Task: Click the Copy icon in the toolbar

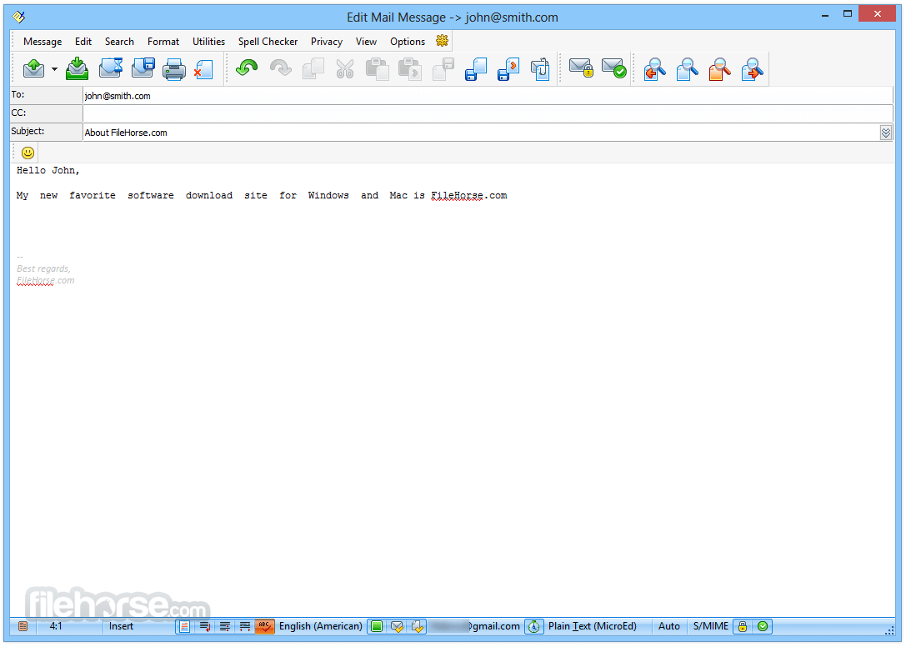Action: point(313,69)
